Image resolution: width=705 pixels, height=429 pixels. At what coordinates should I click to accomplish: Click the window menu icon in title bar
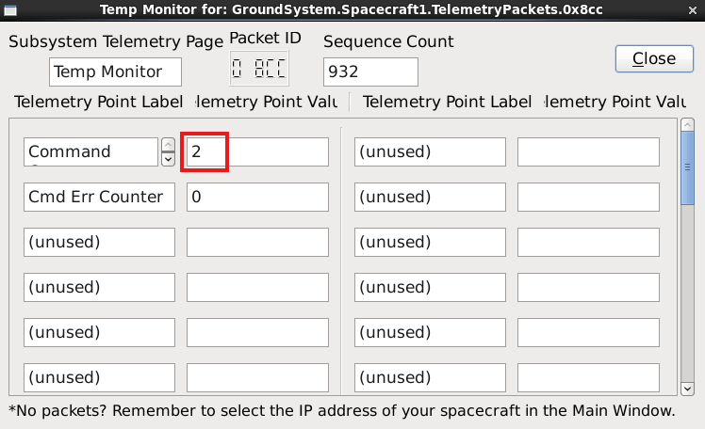tap(10, 9)
